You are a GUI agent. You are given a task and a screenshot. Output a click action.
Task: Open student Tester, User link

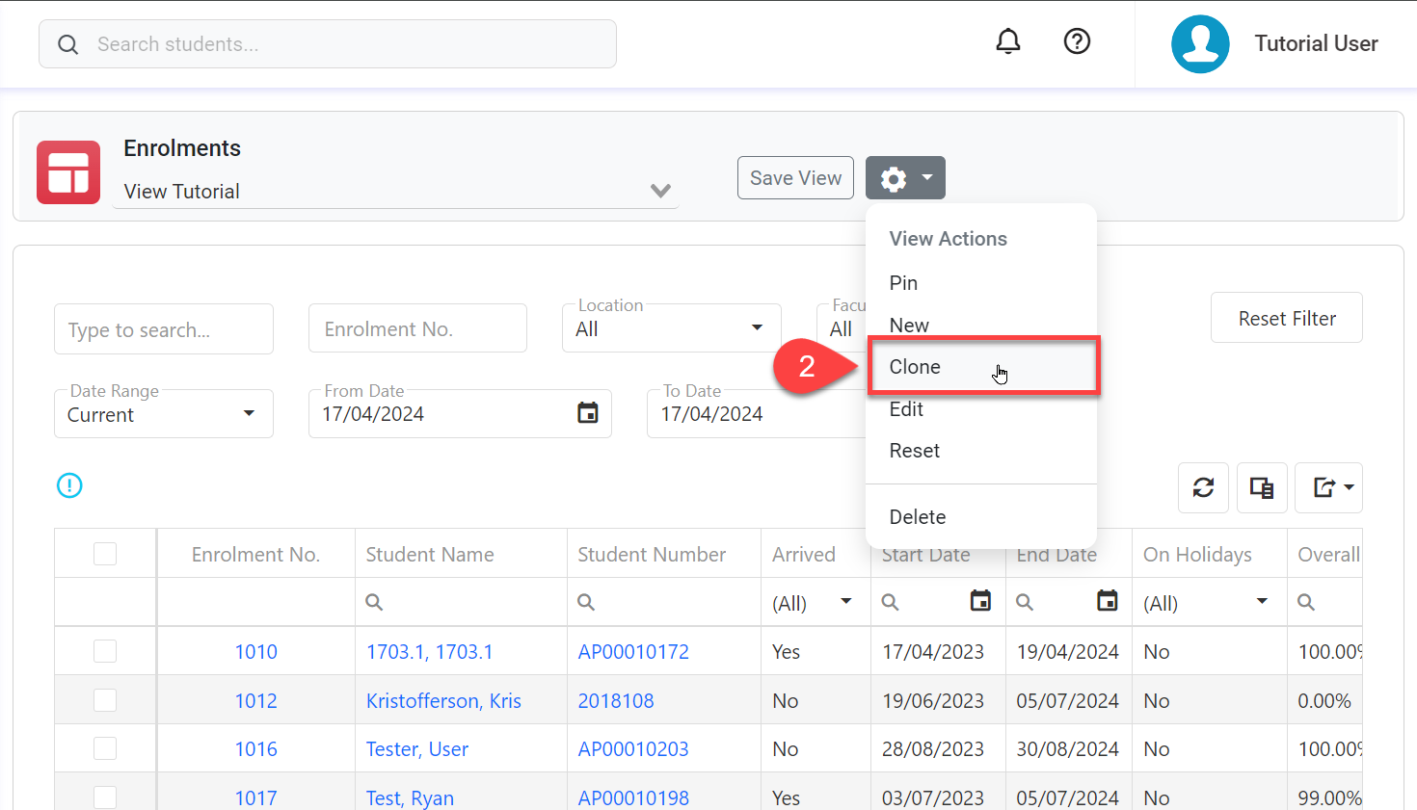pos(417,749)
